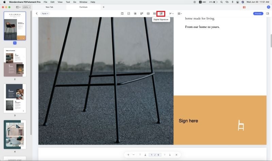This screenshot has width=272, height=161.
Task: Jump to the first page
Action: point(140,155)
